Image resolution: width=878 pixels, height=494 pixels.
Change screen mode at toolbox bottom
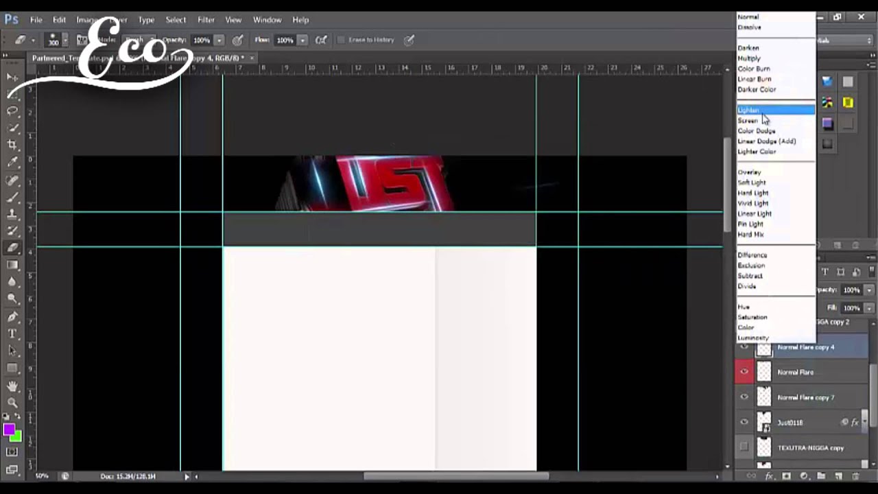coord(12,470)
